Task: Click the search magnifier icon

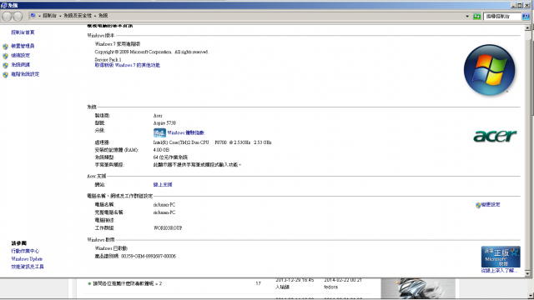Action: click(526, 17)
